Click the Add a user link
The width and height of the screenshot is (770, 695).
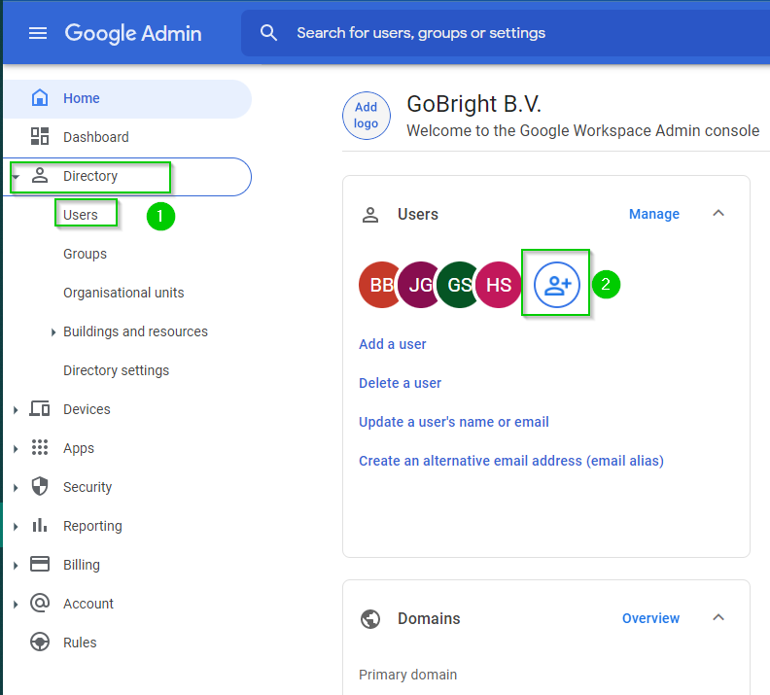[393, 344]
